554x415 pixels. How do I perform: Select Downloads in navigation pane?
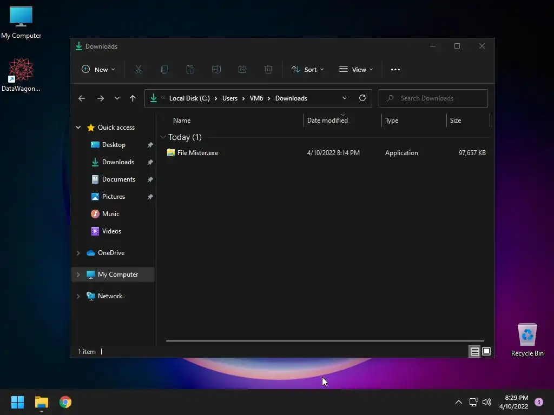(x=118, y=162)
